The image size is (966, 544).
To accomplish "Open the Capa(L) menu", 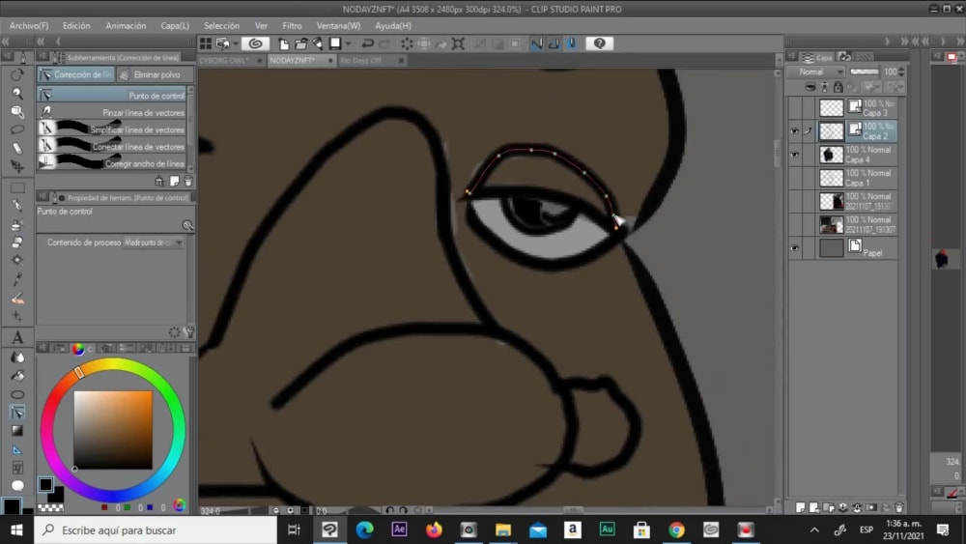I will pos(175,26).
